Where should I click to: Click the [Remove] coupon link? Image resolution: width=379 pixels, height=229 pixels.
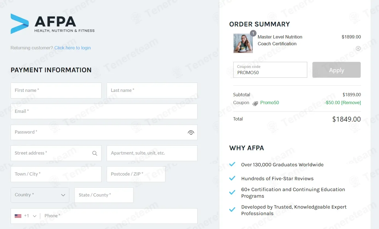pos(351,103)
